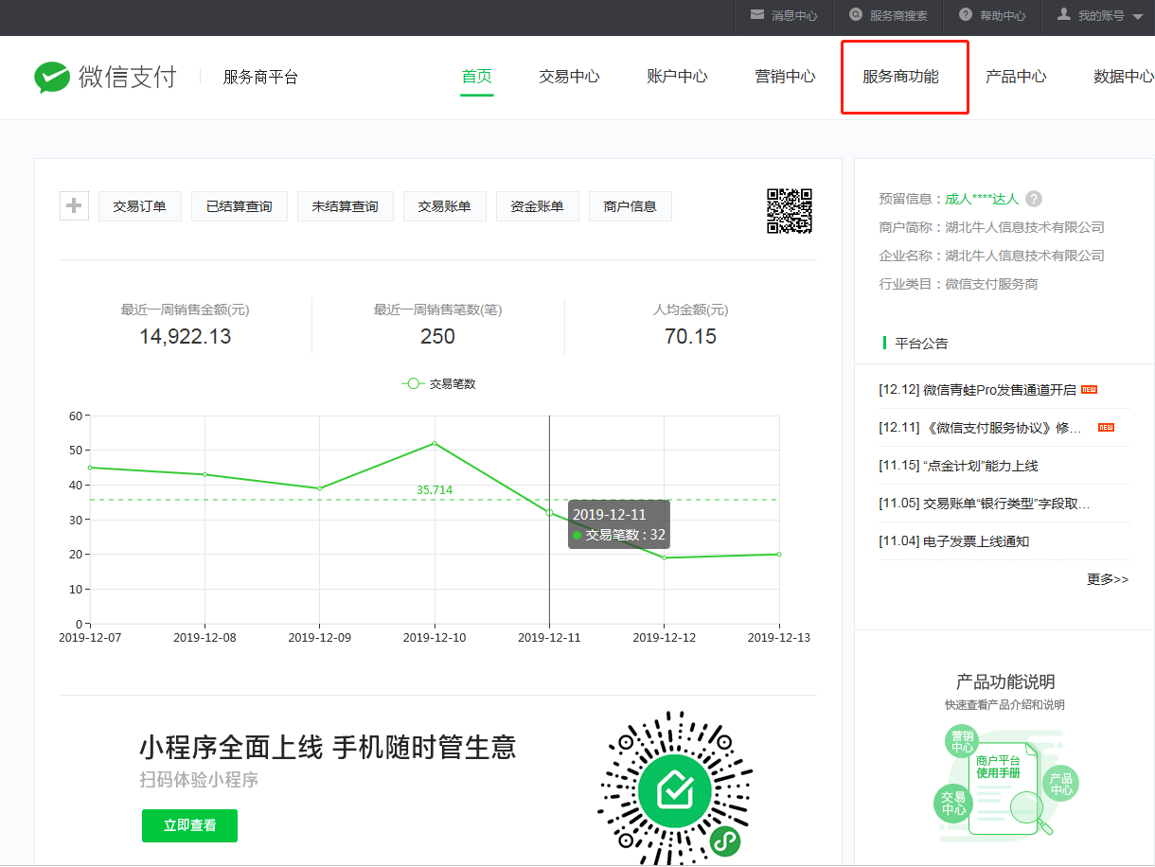The width and height of the screenshot is (1155, 867).
Task: Open the 首页 tab
Action: pyautogui.click(x=477, y=77)
